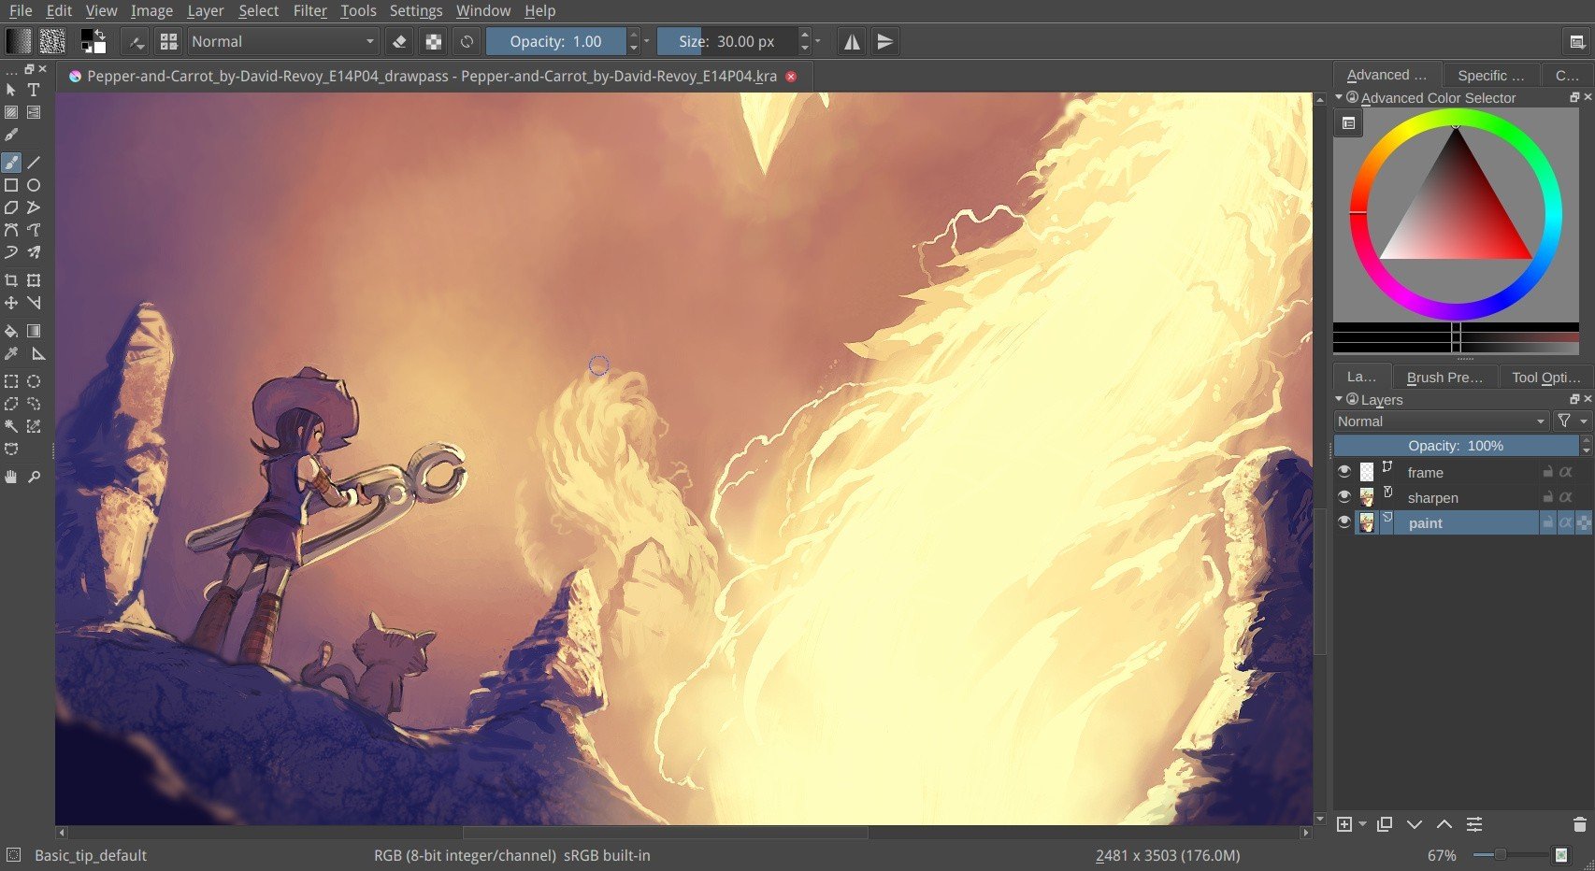
Task: Select the Move tool
Action: point(11,303)
